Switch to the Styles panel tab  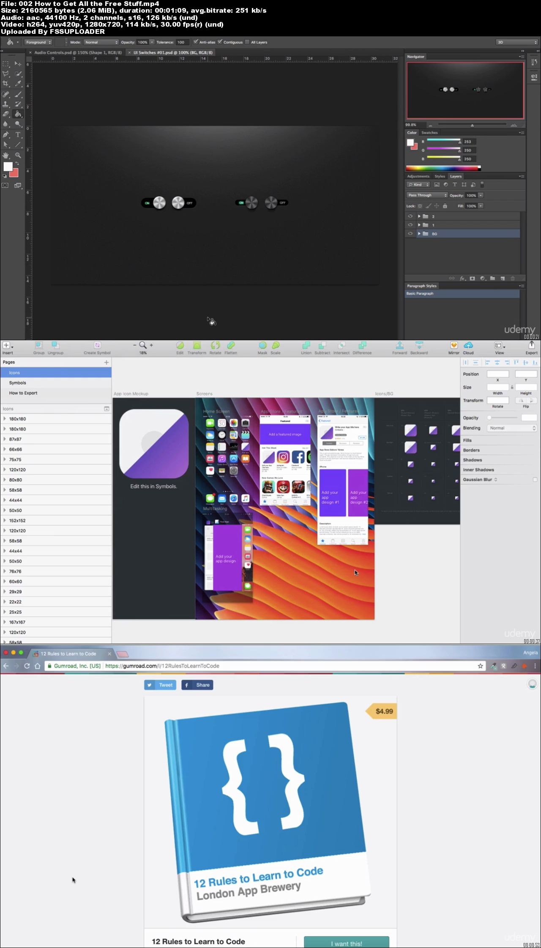[x=440, y=176]
